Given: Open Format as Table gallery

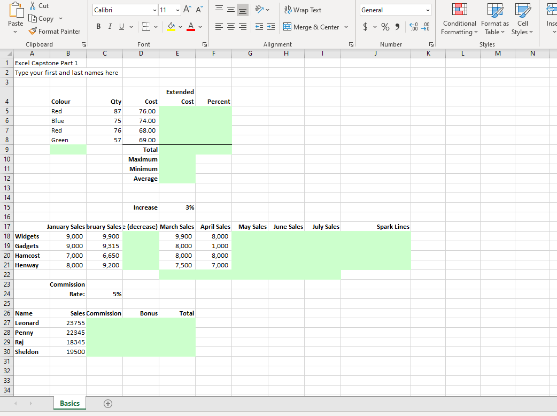Looking at the screenshot, I should [x=495, y=19].
